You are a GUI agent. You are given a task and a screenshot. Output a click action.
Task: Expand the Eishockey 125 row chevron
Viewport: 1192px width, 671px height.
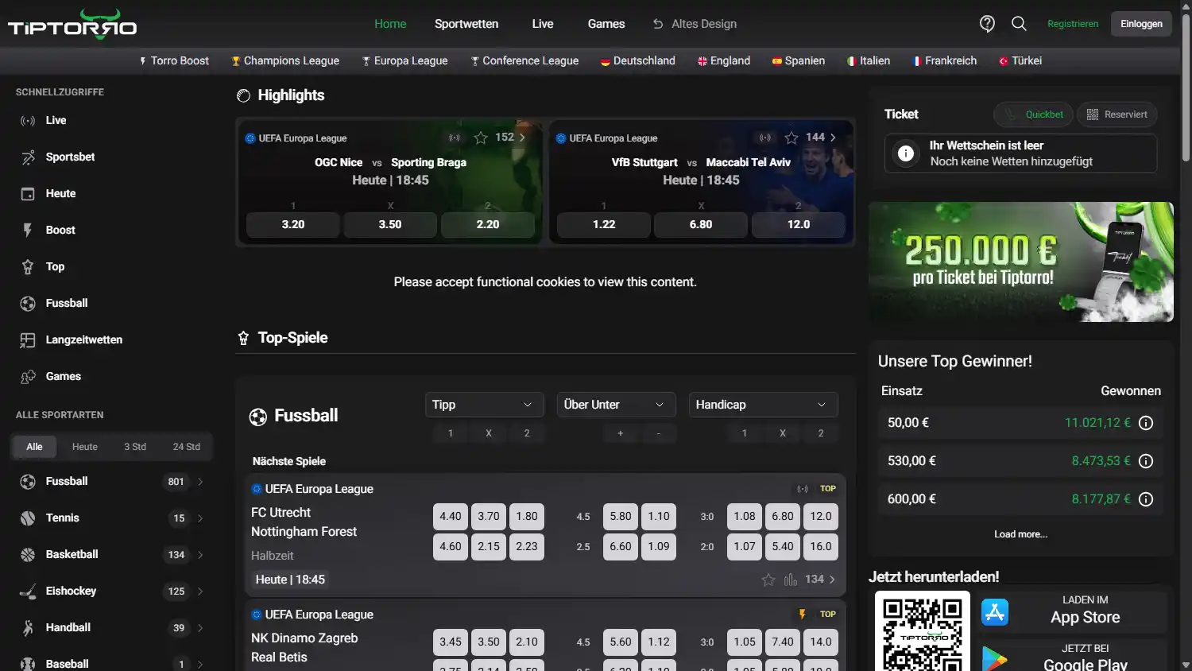[x=200, y=591]
